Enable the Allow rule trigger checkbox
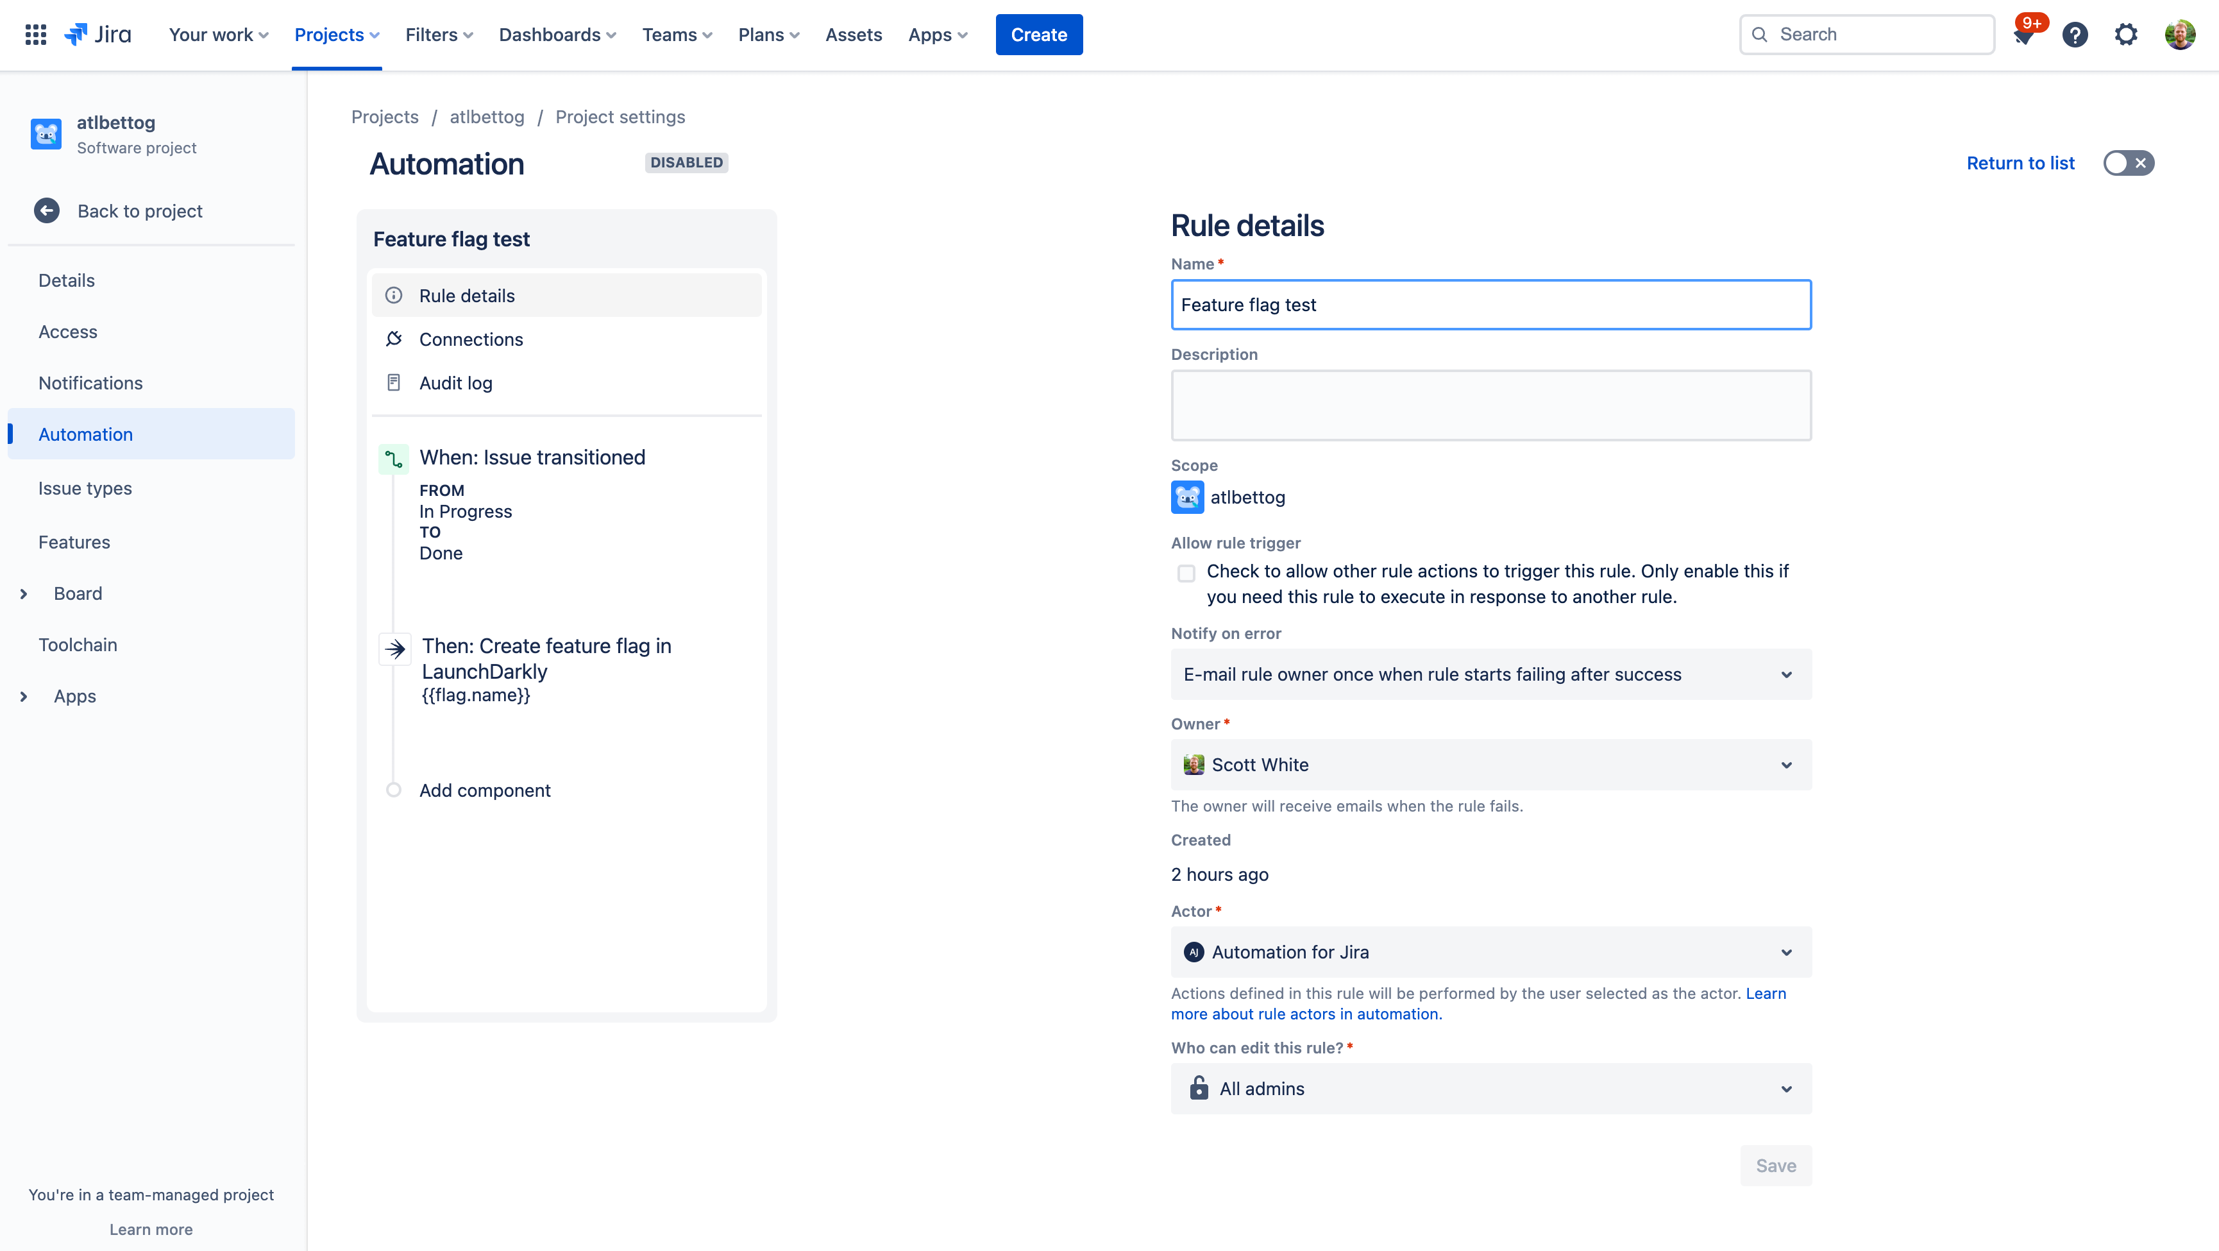 click(x=1186, y=573)
